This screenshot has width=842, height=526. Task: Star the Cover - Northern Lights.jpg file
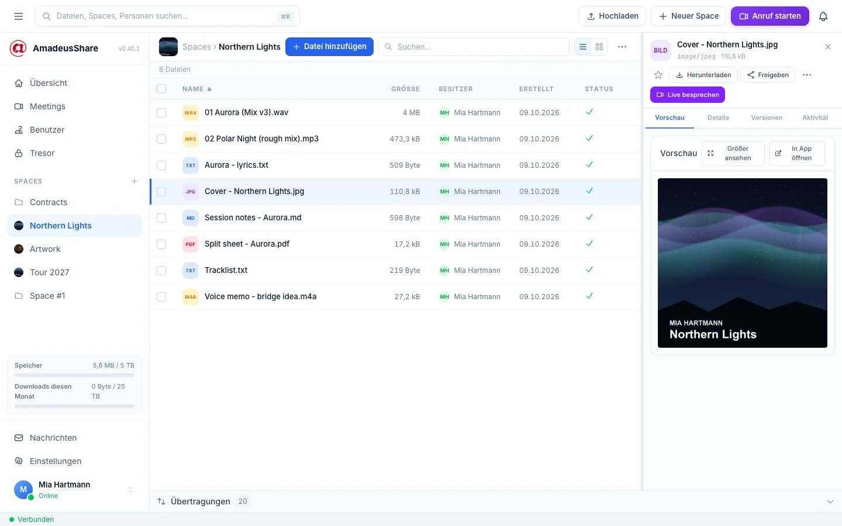[x=658, y=75]
